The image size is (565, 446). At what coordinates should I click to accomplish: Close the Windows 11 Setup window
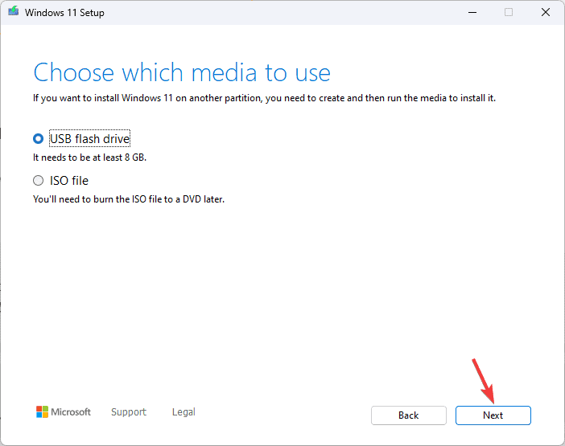(546, 12)
